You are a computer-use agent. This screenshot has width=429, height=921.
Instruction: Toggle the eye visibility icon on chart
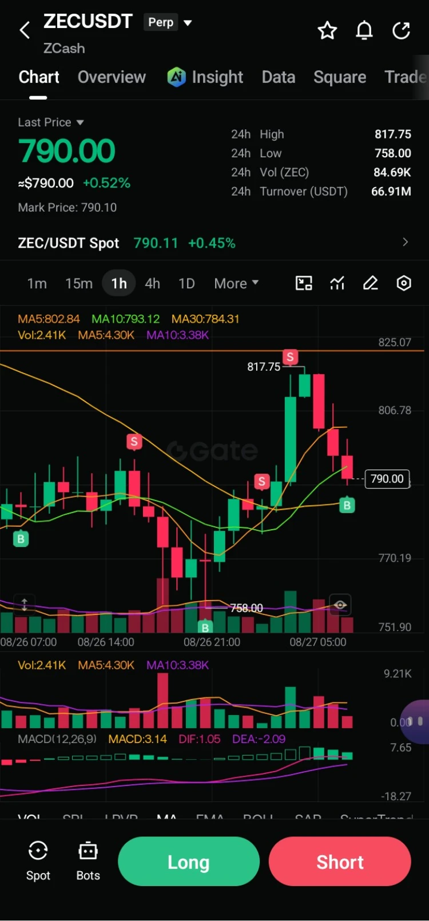pos(340,605)
